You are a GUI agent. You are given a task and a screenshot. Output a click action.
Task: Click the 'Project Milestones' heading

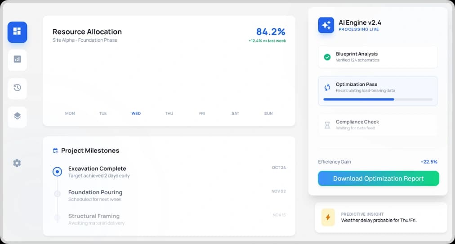tap(90, 151)
